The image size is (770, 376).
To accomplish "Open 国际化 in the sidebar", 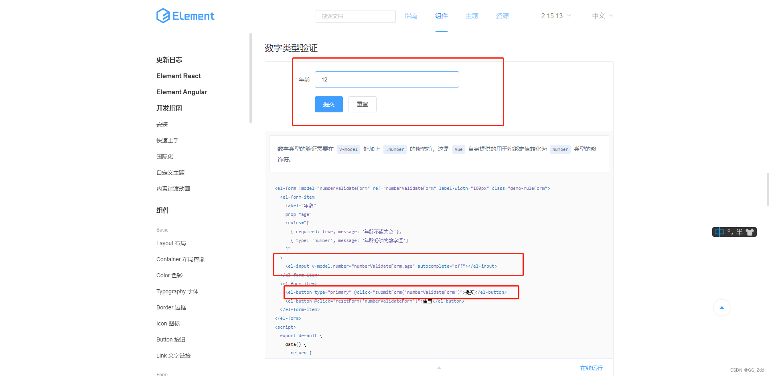I will [165, 156].
